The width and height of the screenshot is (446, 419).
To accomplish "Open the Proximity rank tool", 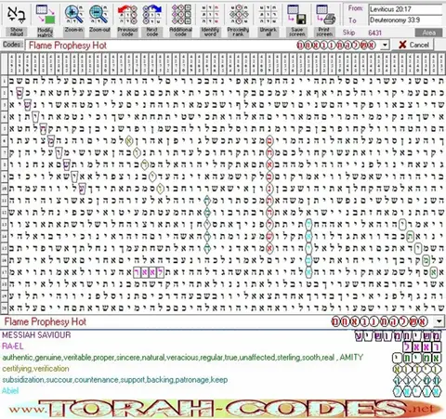I will 238,15.
